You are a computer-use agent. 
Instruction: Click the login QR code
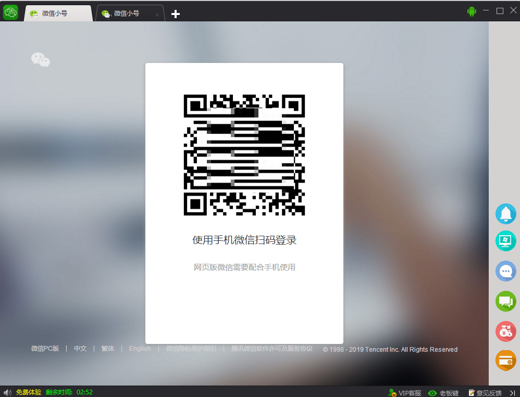[244, 155]
